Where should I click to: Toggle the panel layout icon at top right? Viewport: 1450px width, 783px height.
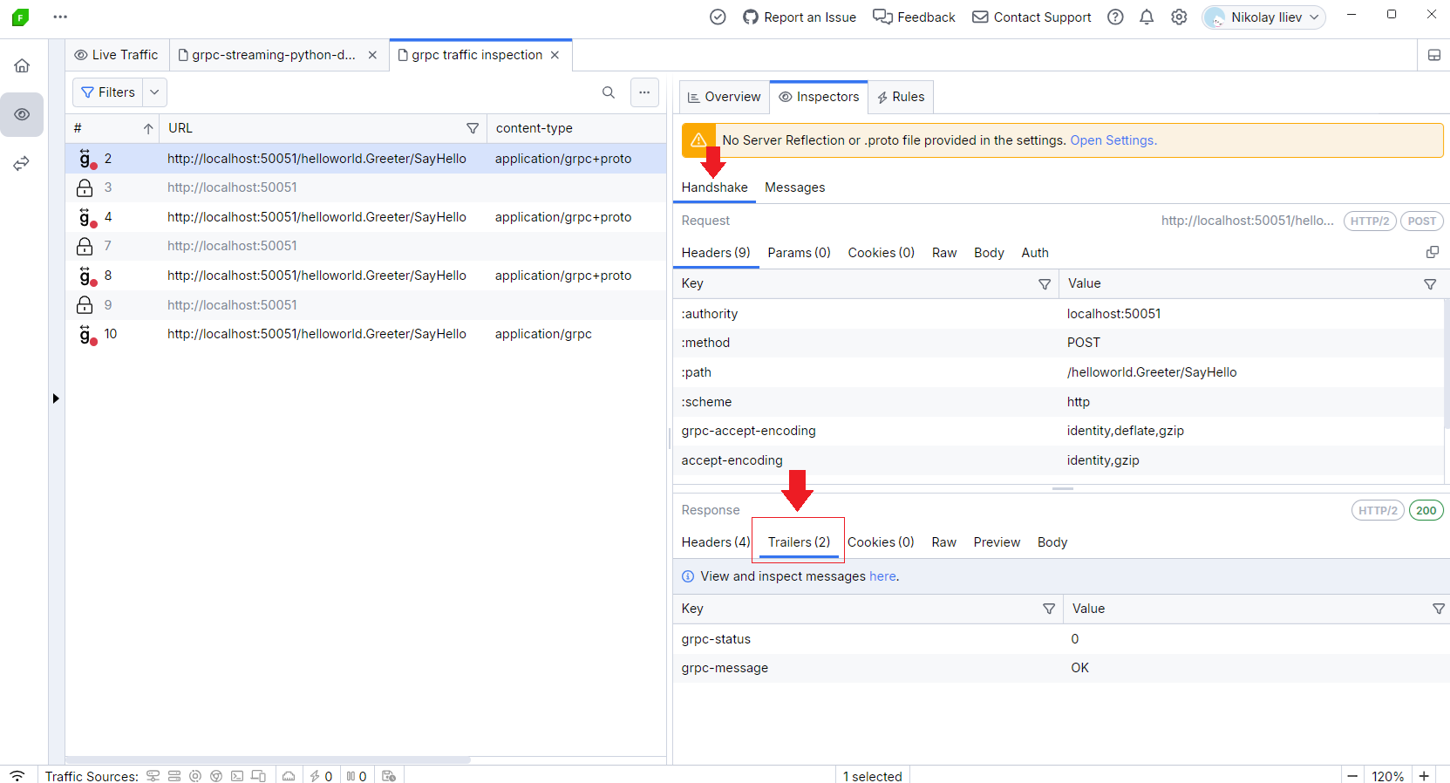pos(1434,55)
